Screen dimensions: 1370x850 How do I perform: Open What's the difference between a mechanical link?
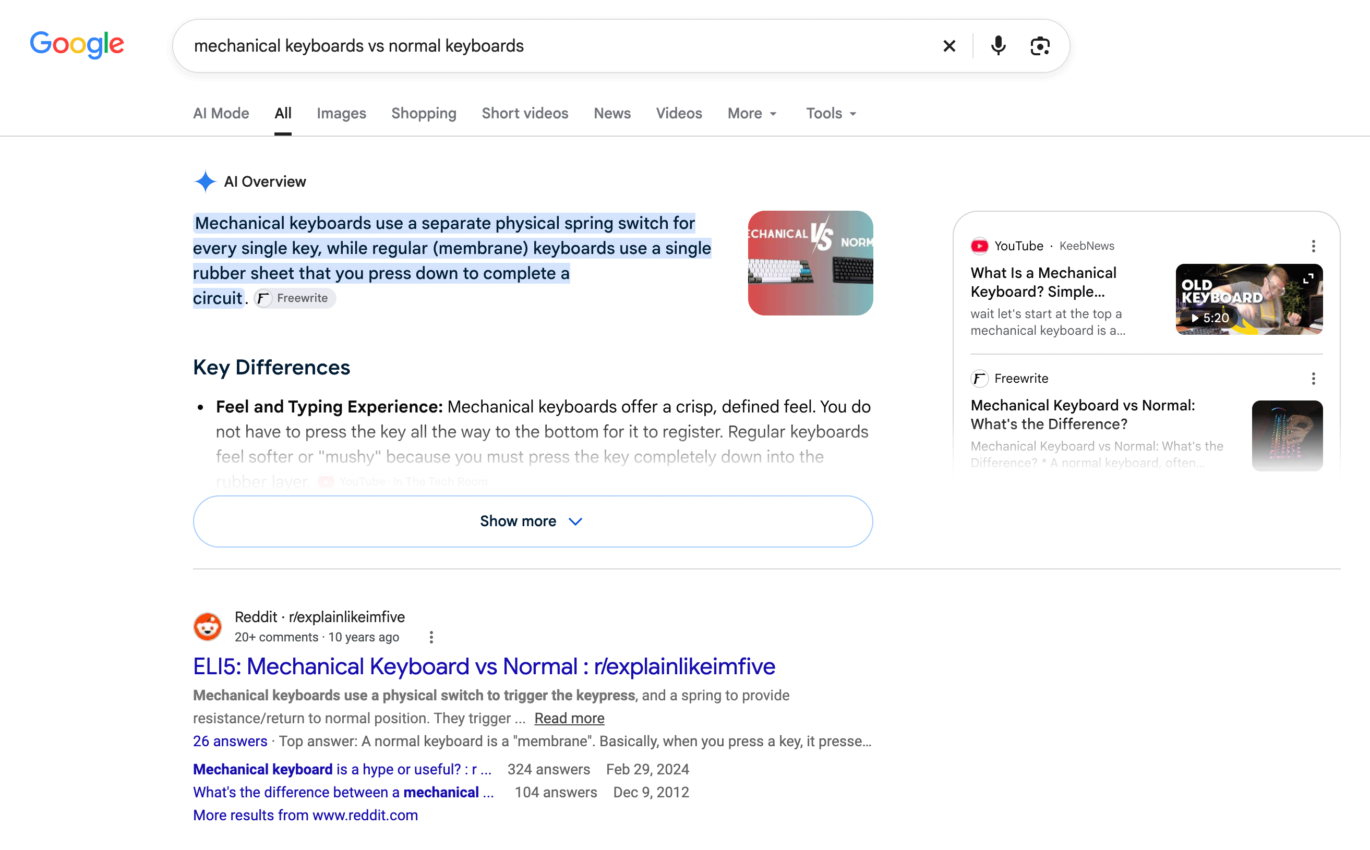[x=344, y=792]
